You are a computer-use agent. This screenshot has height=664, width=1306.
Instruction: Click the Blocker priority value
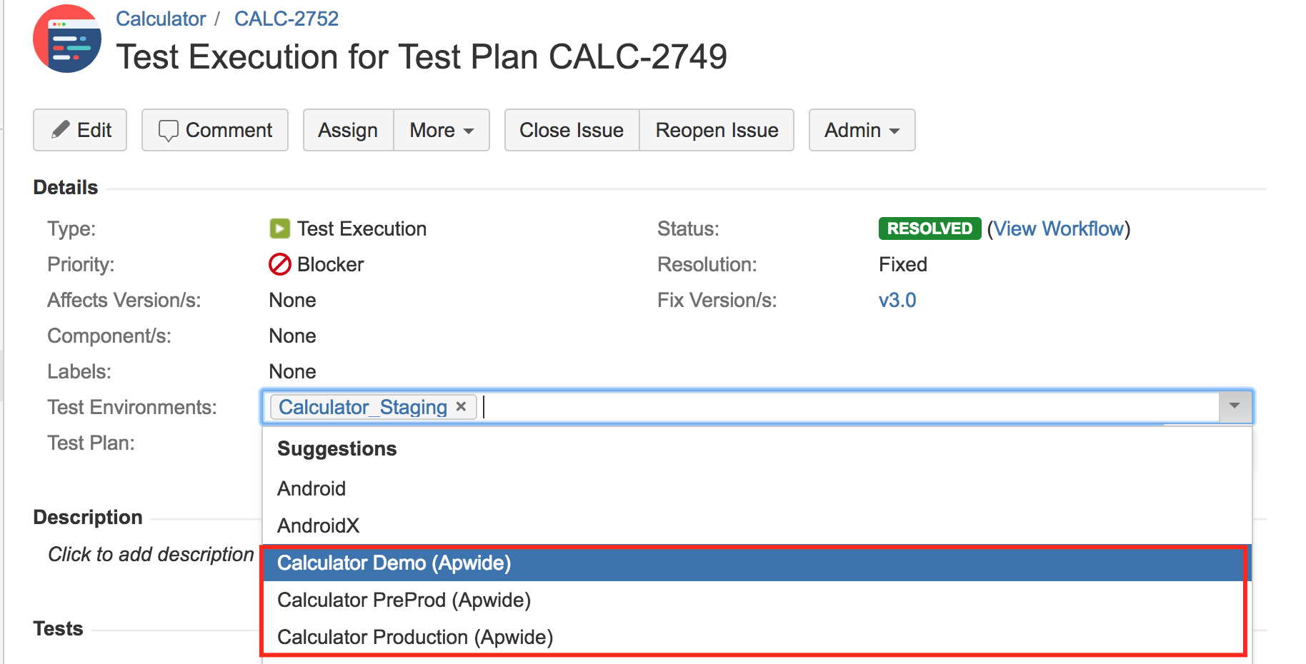pos(331,264)
